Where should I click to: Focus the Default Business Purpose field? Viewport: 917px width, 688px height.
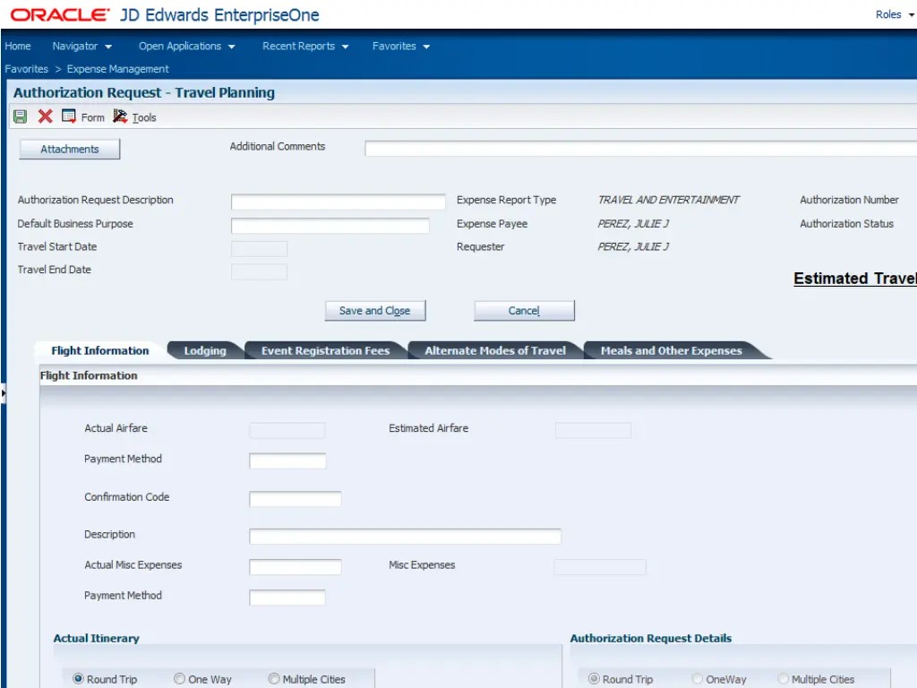click(330, 226)
